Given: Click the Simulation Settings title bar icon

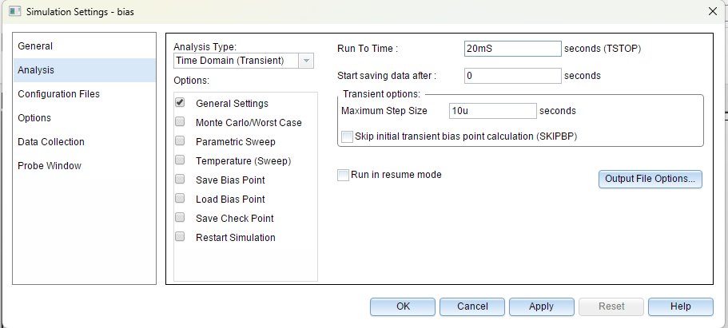Looking at the screenshot, I should 14,10.
